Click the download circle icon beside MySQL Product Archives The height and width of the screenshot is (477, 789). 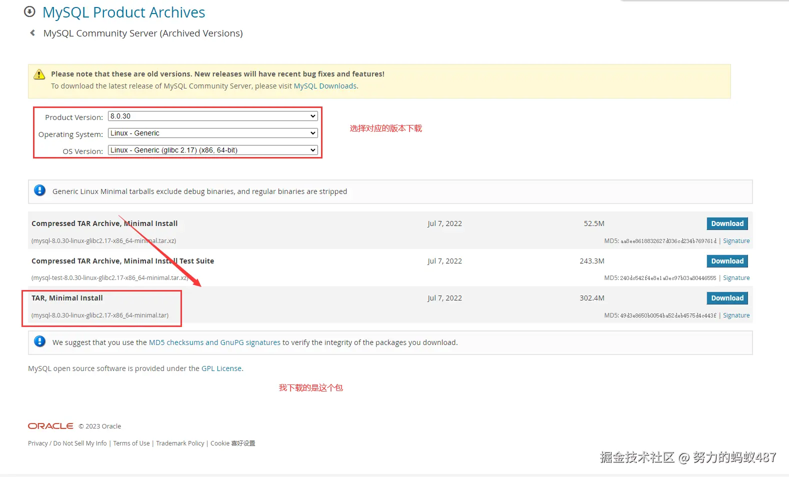click(x=29, y=11)
